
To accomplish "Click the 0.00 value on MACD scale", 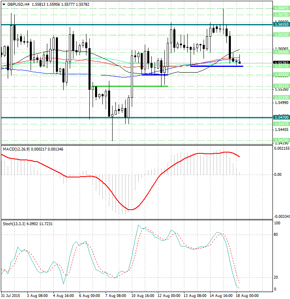I will [278, 175].
